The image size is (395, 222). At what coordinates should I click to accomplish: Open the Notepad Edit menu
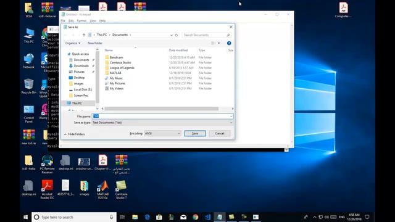tap(71, 20)
